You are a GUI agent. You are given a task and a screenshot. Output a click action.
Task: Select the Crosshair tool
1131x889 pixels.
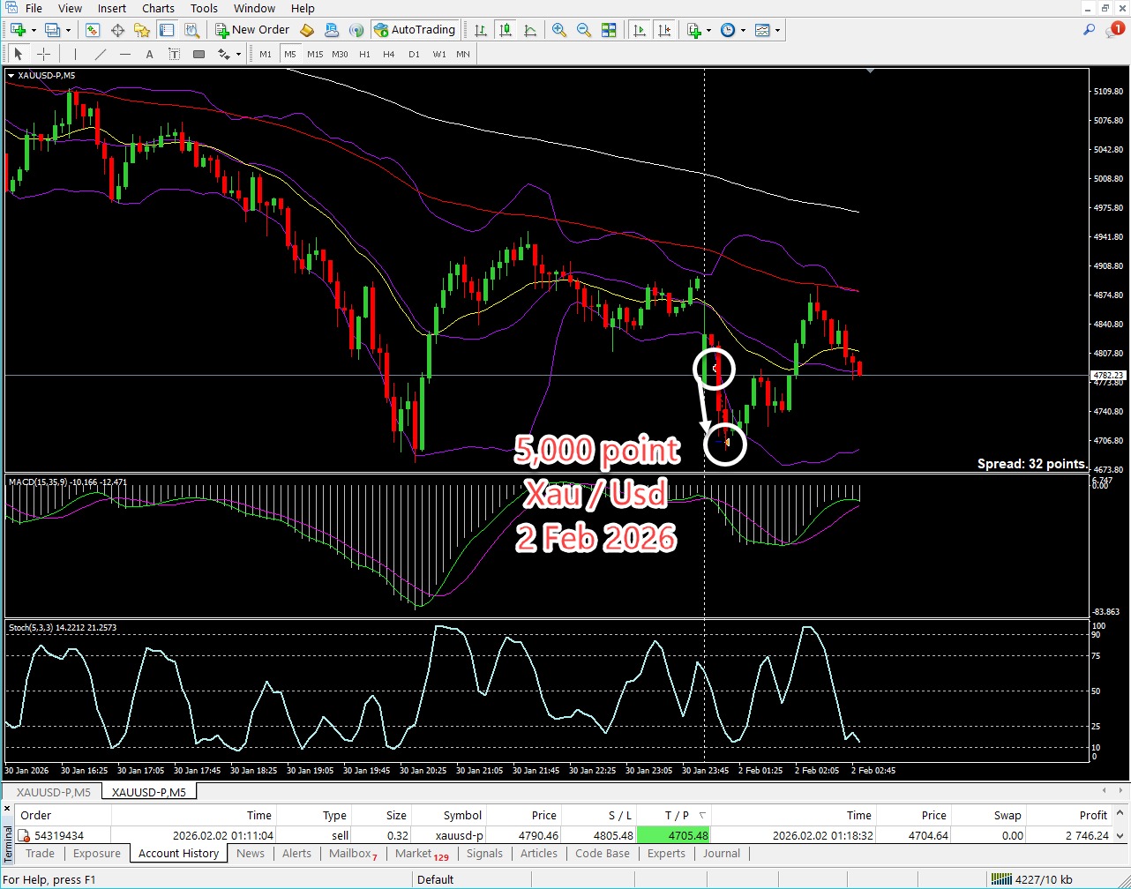pos(43,55)
